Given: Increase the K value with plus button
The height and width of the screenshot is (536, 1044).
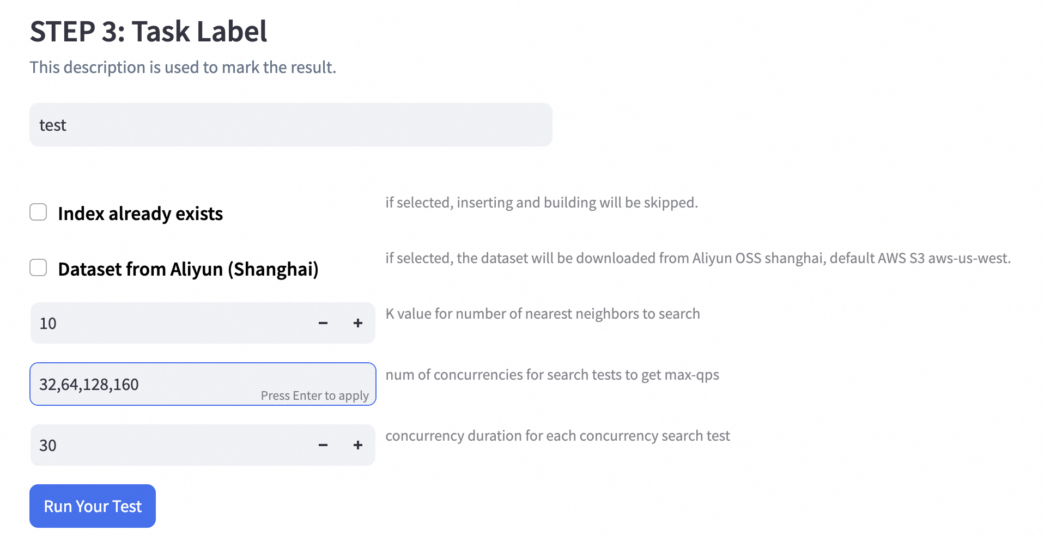Looking at the screenshot, I should click(358, 323).
